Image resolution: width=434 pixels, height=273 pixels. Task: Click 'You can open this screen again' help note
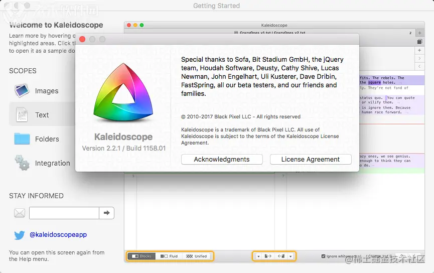coord(57,256)
